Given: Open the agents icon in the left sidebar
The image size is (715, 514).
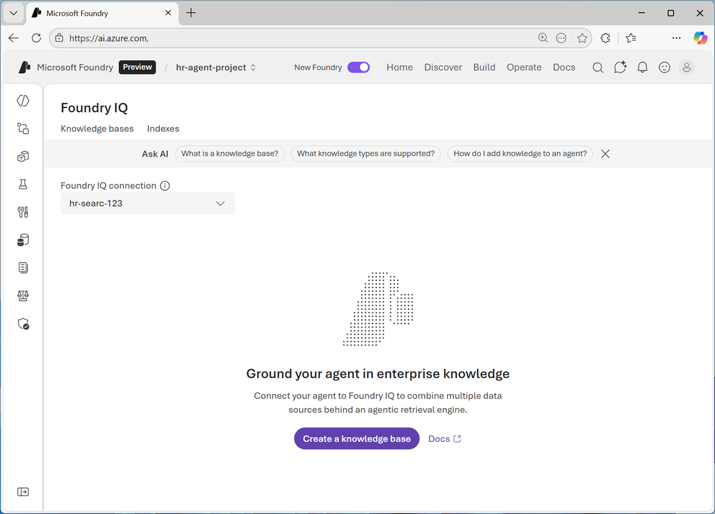Looking at the screenshot, I should click(23, 128).
